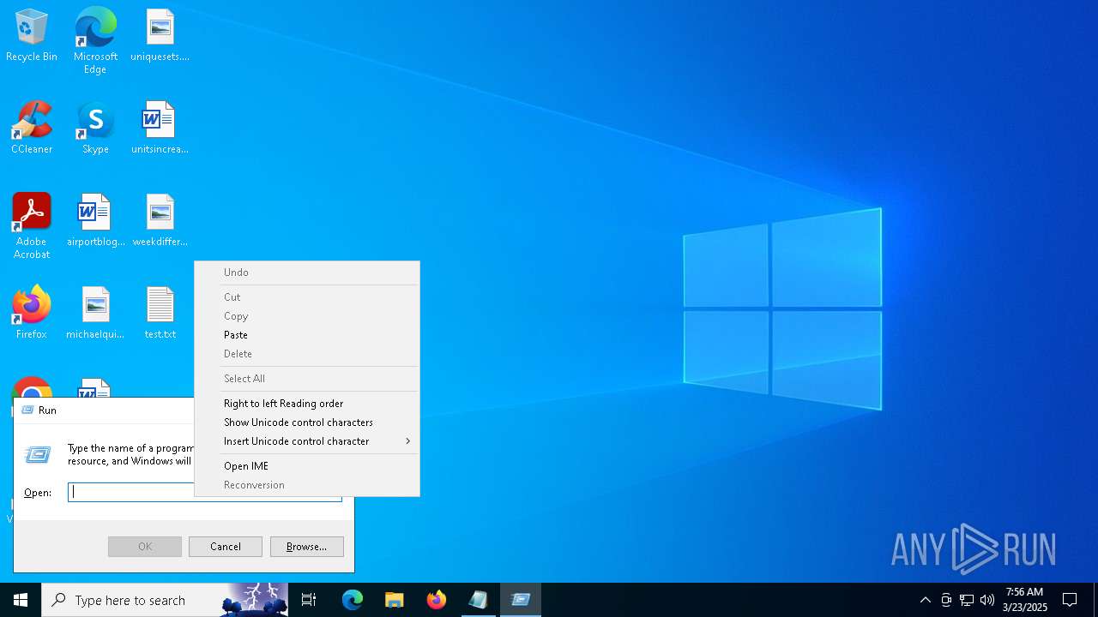The height and width of the screenshot is (617, 1098).
Task: Click the taskbar search box
Action: (x=166, y=600)
